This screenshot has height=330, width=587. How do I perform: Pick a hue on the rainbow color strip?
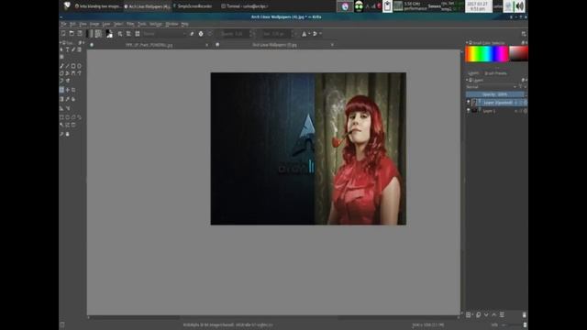pos(487,54)
